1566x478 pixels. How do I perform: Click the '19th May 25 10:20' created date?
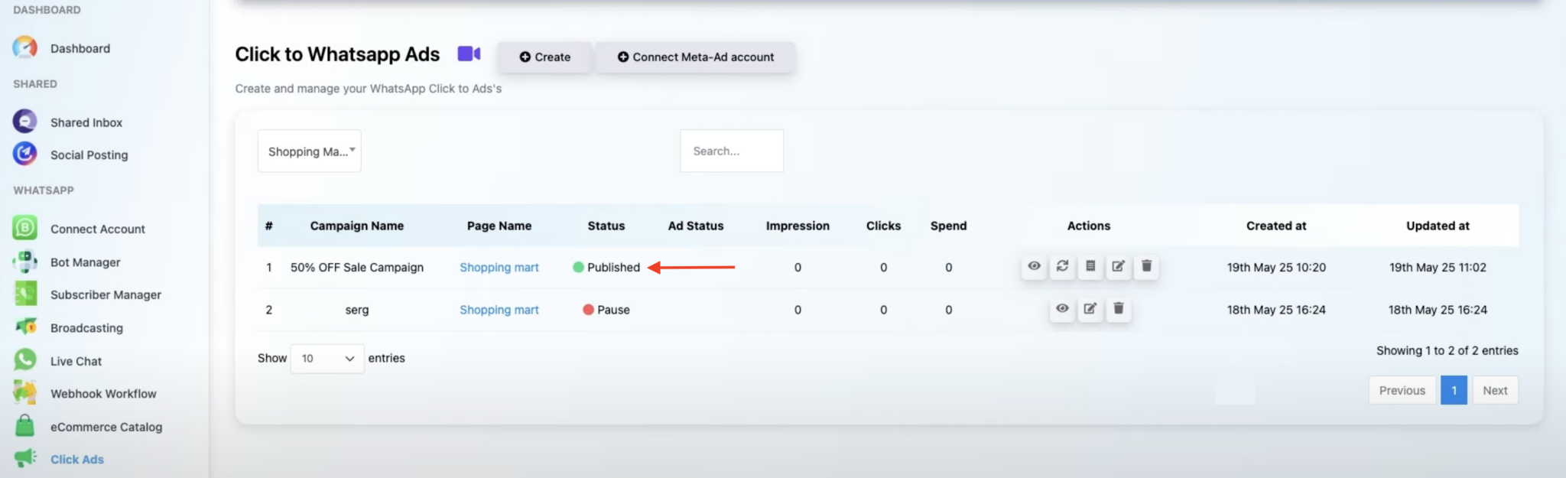[1276, 267]
